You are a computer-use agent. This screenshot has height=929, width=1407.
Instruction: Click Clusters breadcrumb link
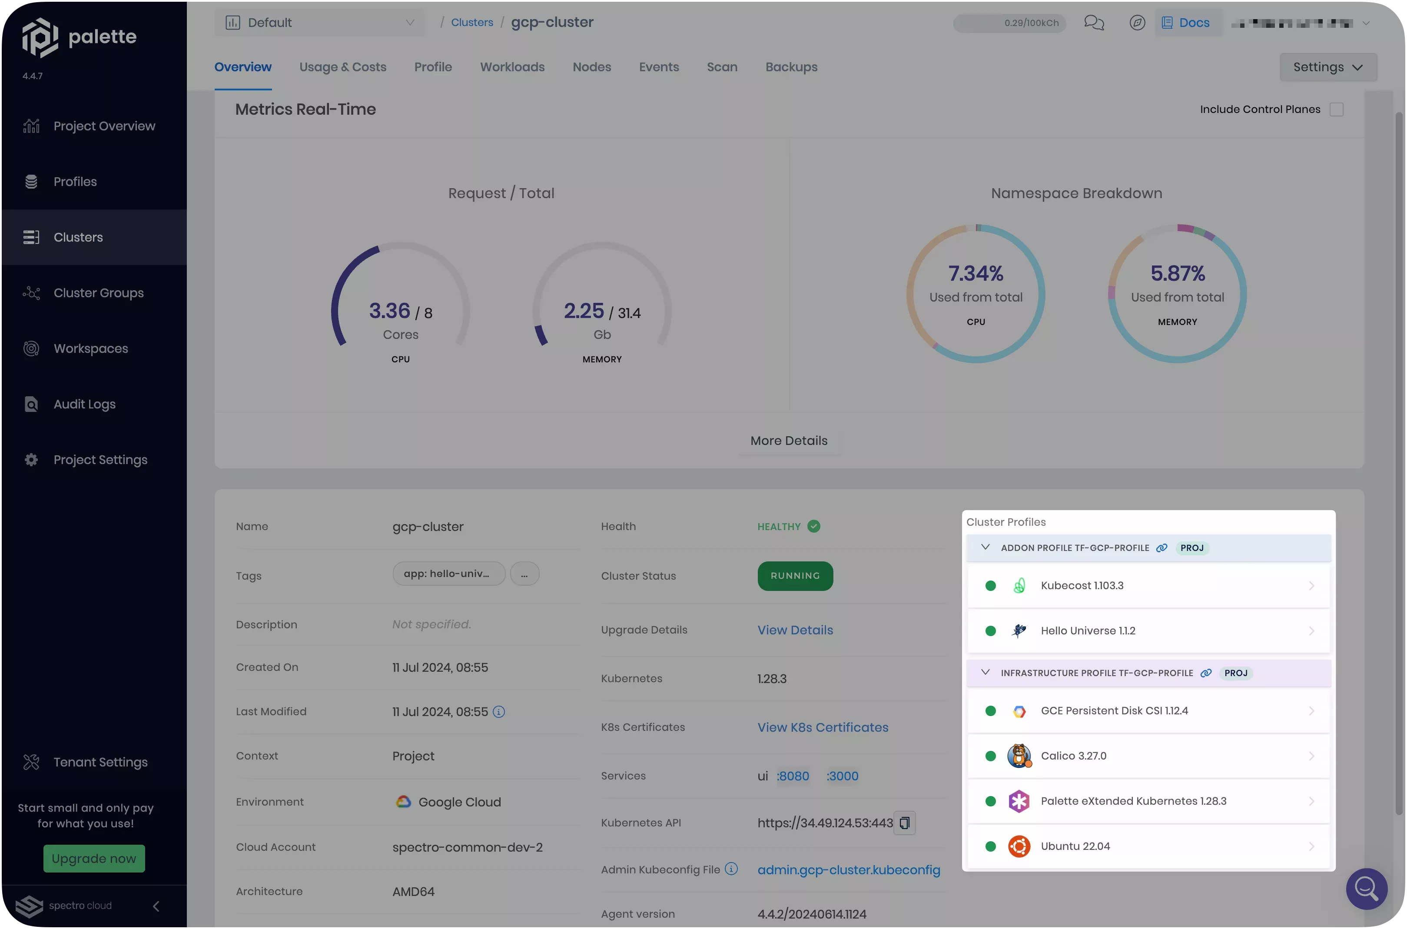(x=472, y=23)
